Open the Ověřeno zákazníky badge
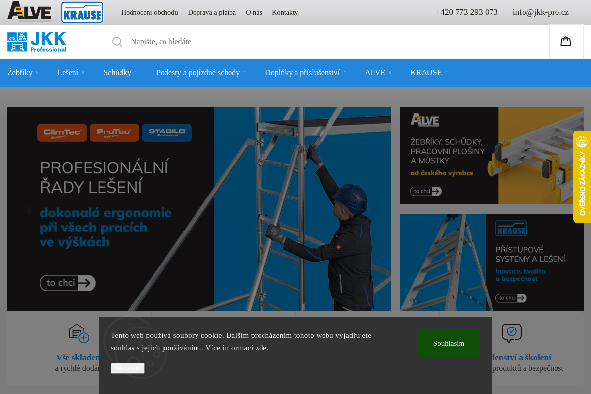Screen dimensions: 591x394 (582, 177)
